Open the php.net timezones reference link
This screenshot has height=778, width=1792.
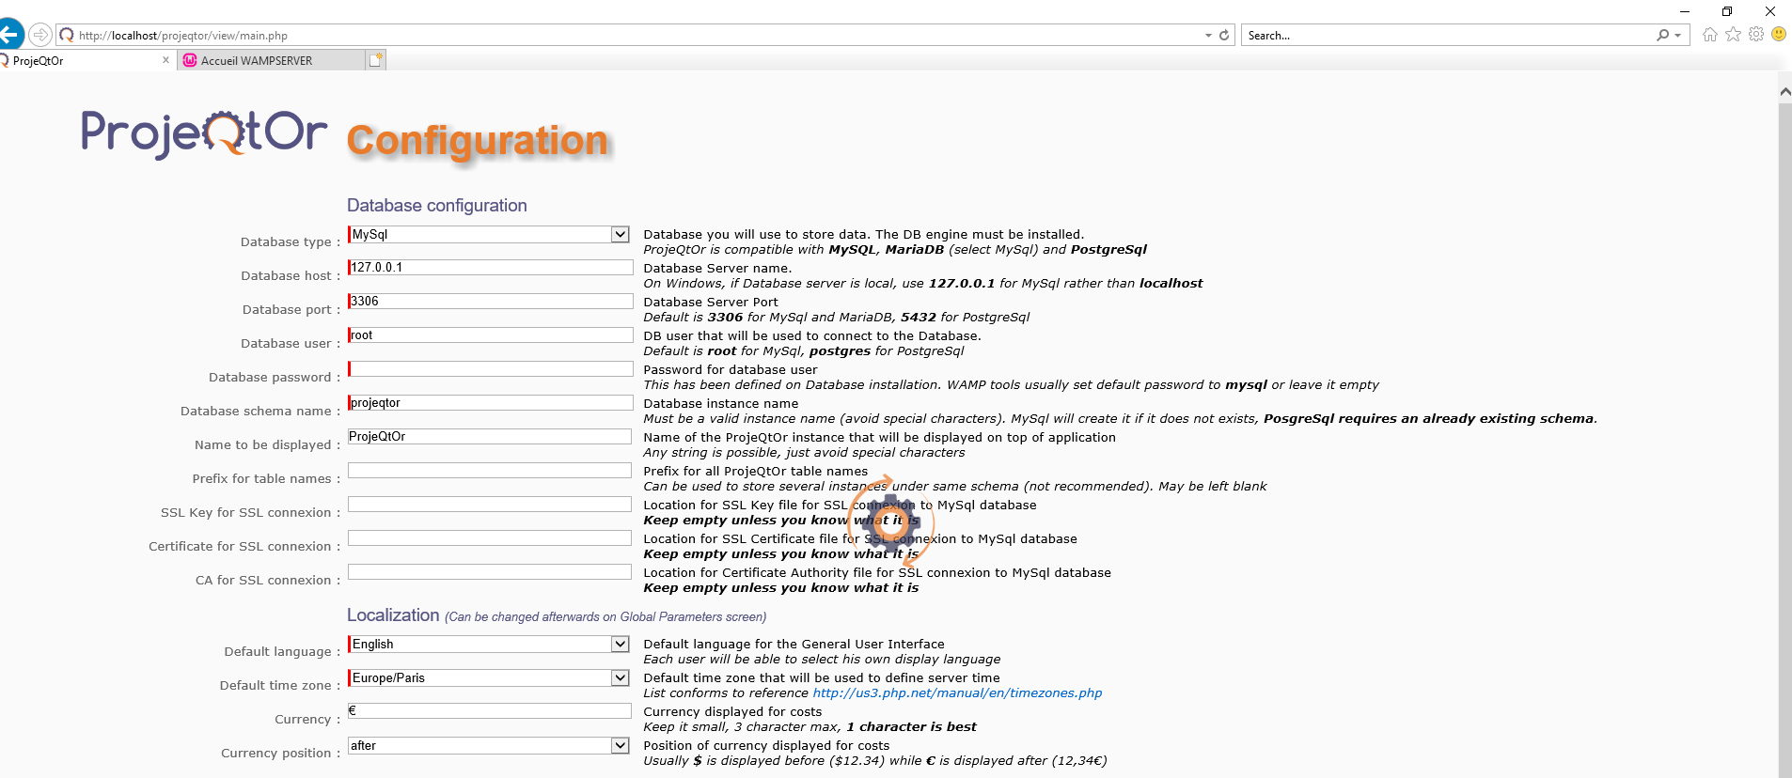tap(957, 693)
